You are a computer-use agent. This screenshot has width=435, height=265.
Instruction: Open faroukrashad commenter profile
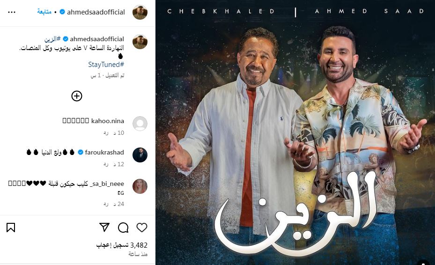[x=104, y=152]
